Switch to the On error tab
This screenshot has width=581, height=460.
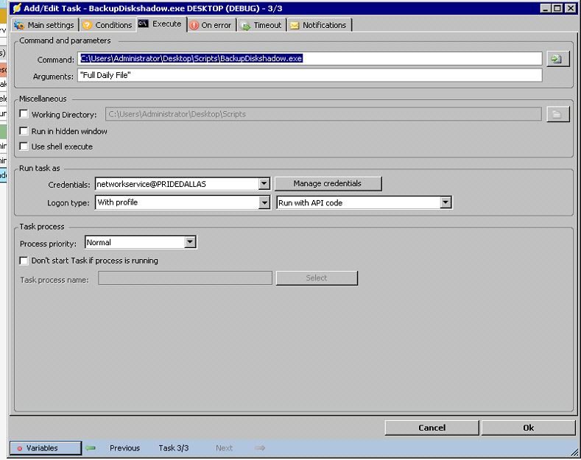(x=211, y=25)
